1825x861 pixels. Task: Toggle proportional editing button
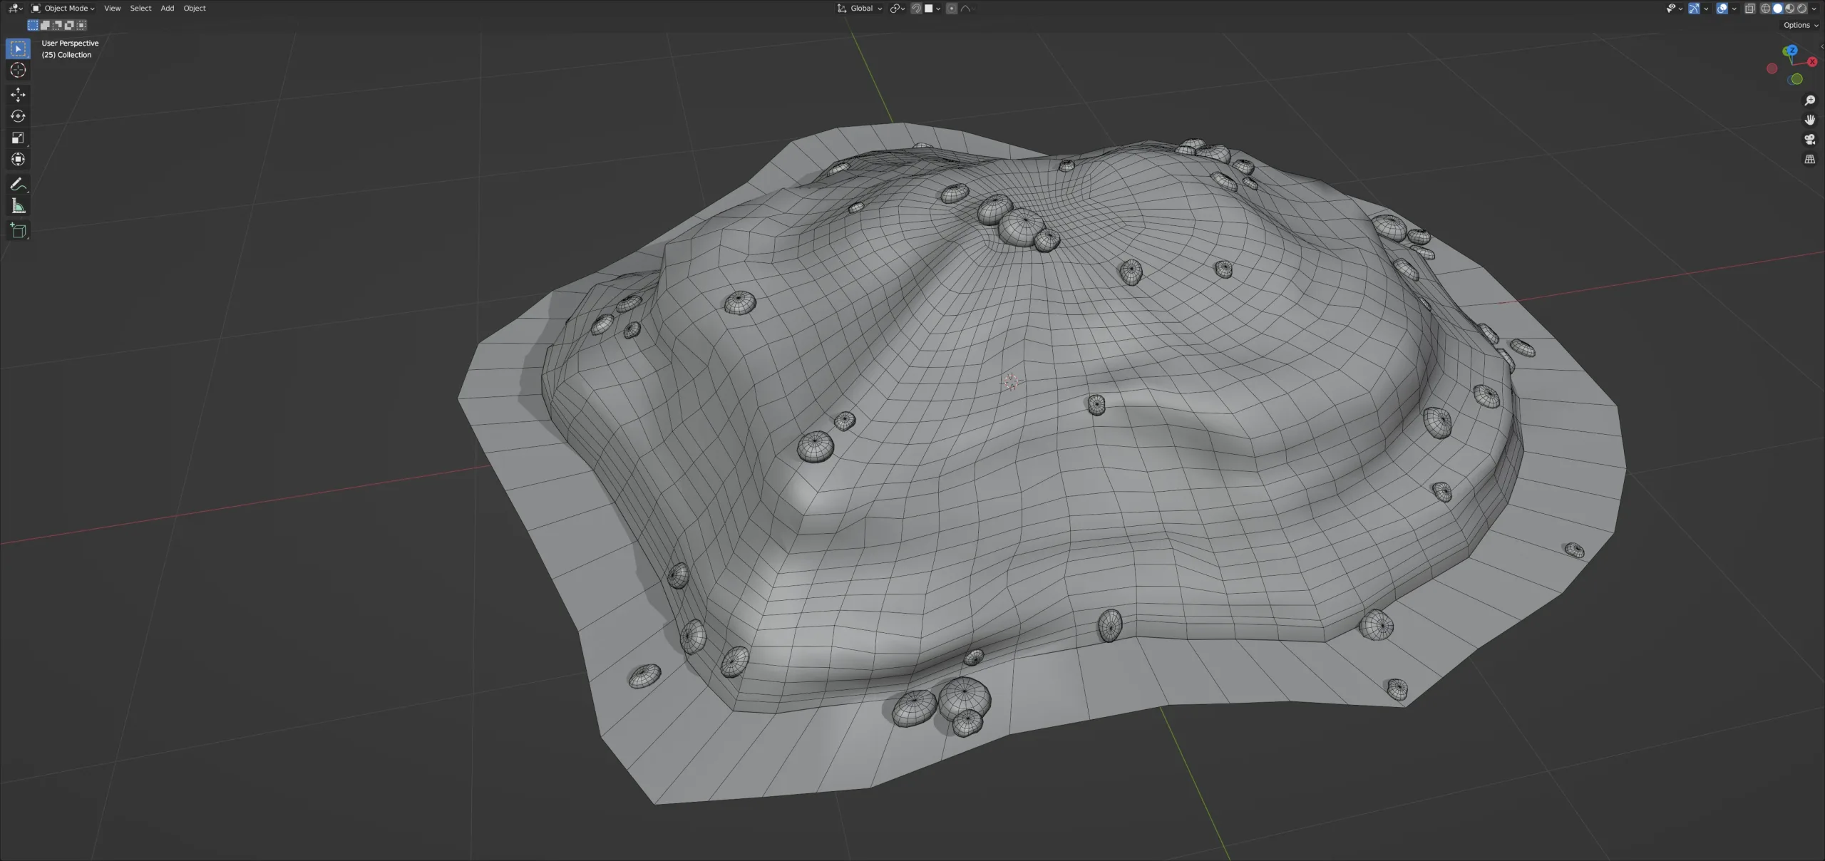pyautogui.click(x=952, y=9)
